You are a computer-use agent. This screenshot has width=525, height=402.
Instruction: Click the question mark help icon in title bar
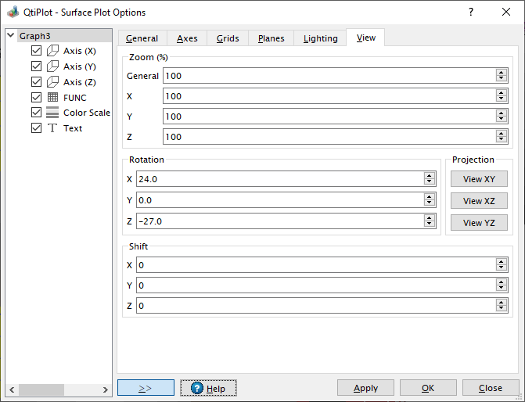(x=470, y=13)
